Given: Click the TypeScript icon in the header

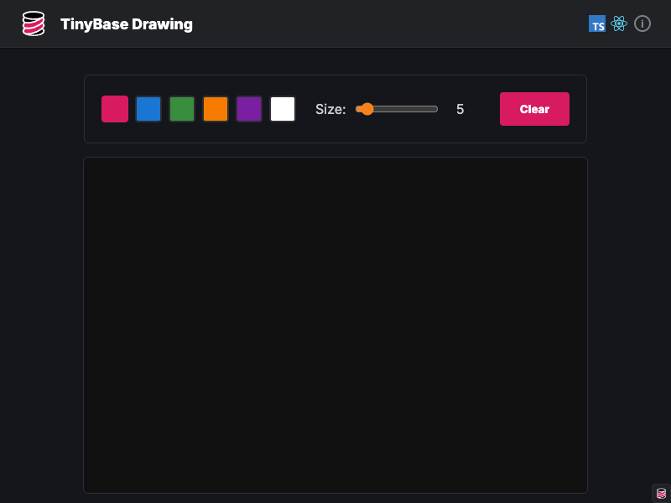Looking at the screenshot, I should click(597, 24).
